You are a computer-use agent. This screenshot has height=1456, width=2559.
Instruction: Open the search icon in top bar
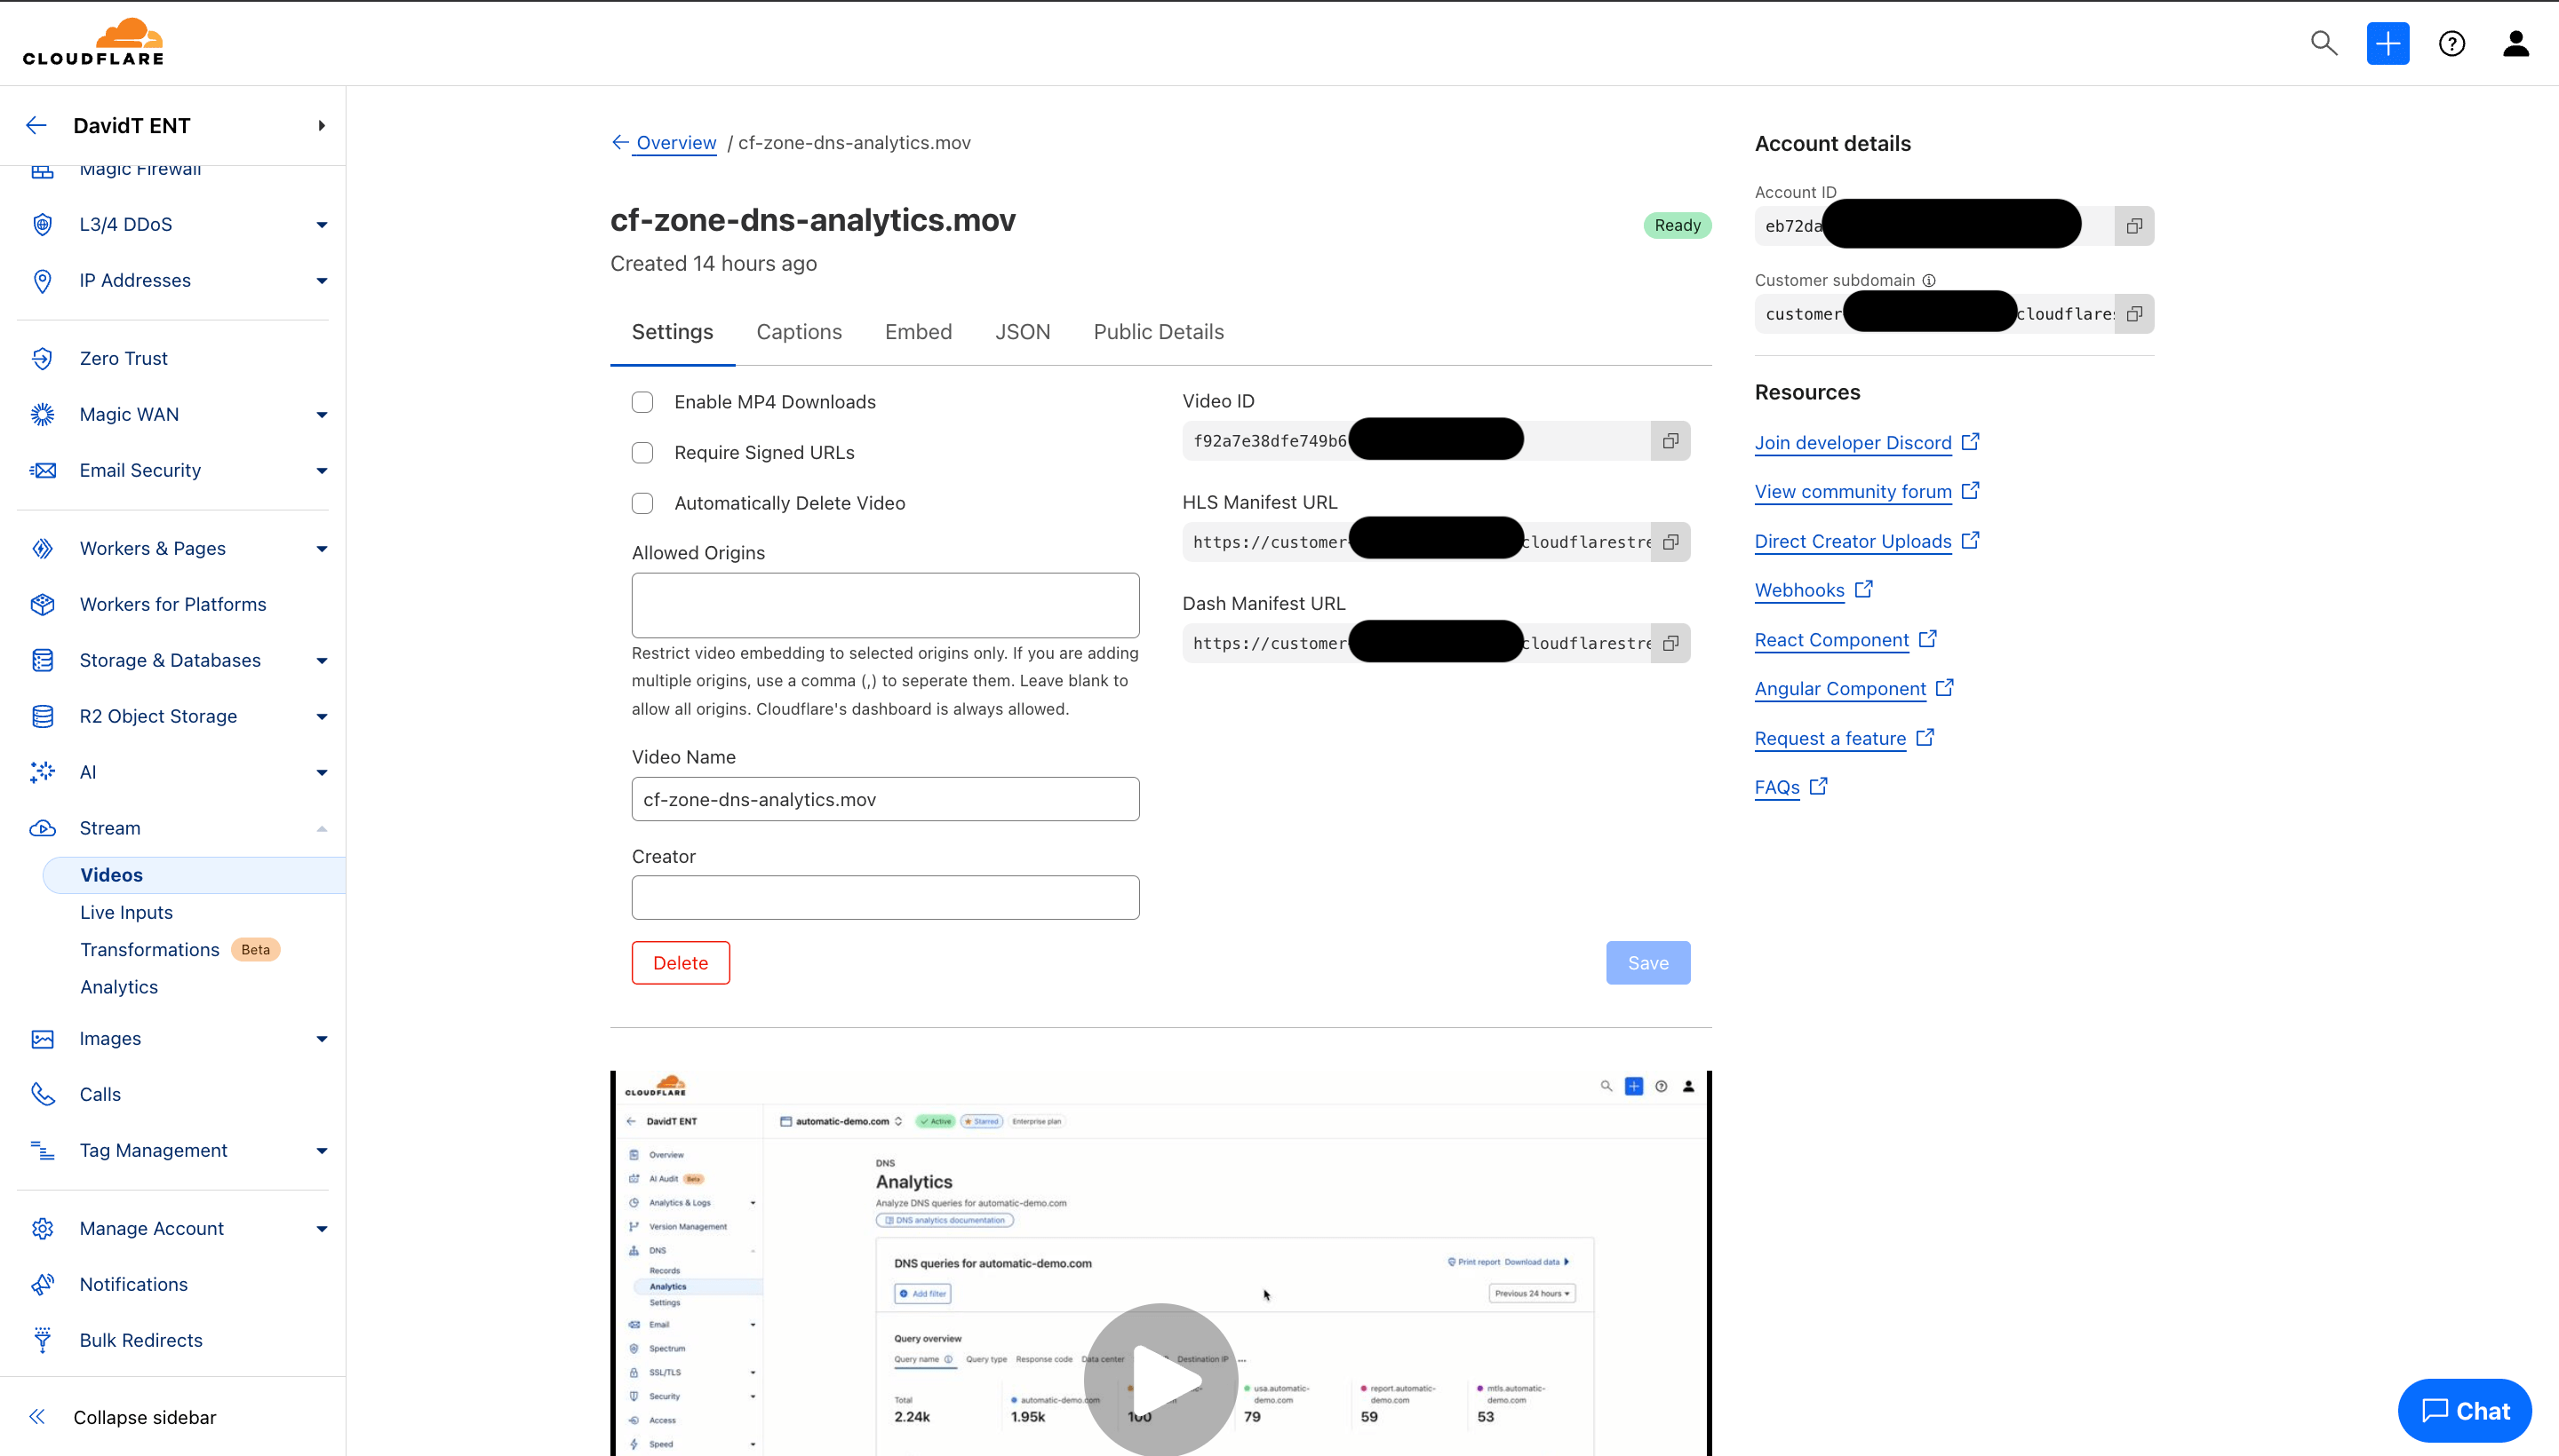point(2324,43)
